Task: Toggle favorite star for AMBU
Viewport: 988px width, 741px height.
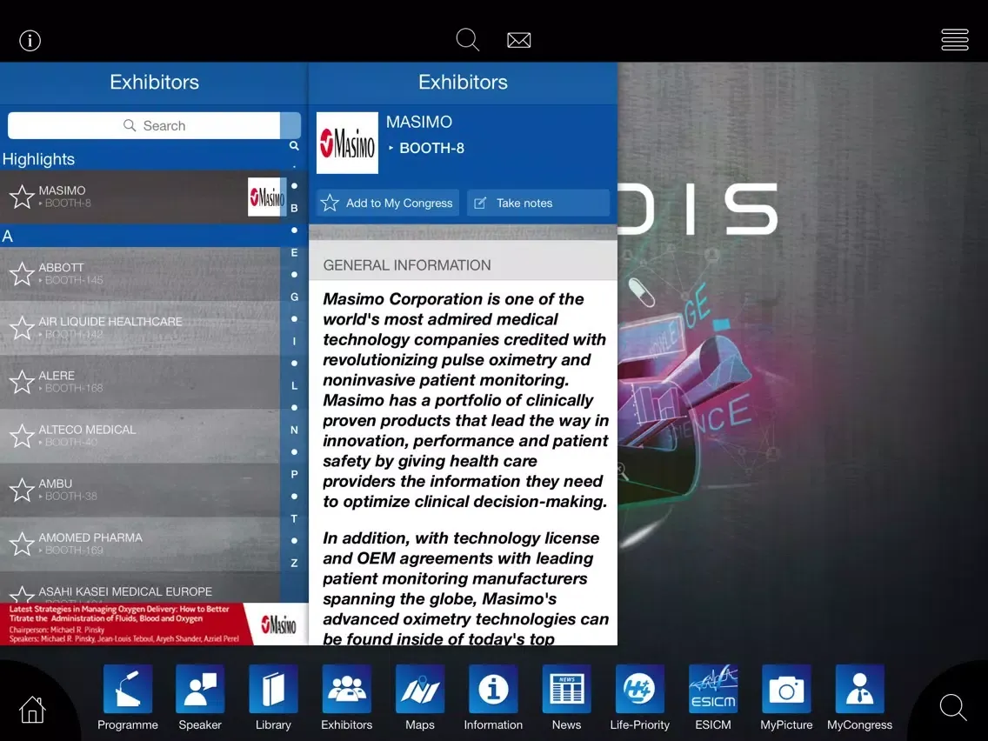Action: pyautogui.click(x=22, y=490)
